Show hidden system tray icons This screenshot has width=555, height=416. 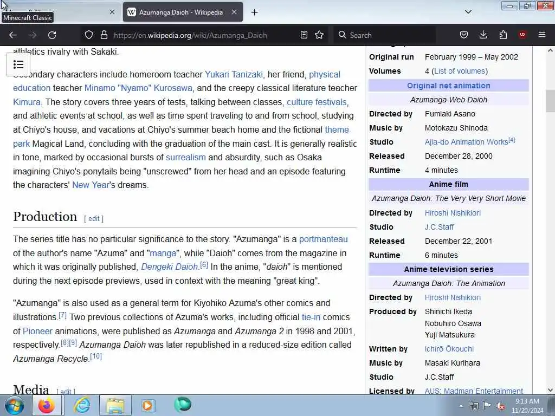[x=461, y=406]
